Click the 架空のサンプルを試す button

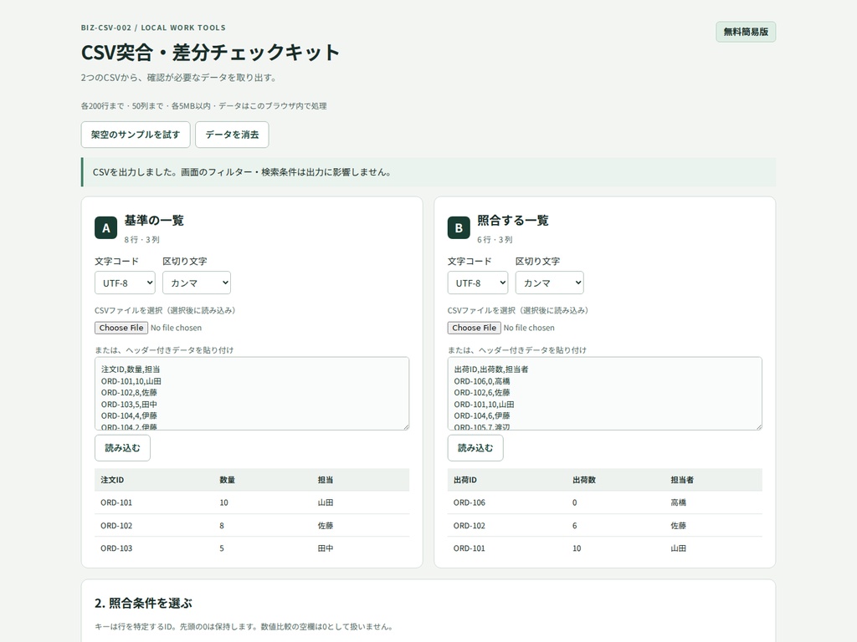[x=136, y=135]
